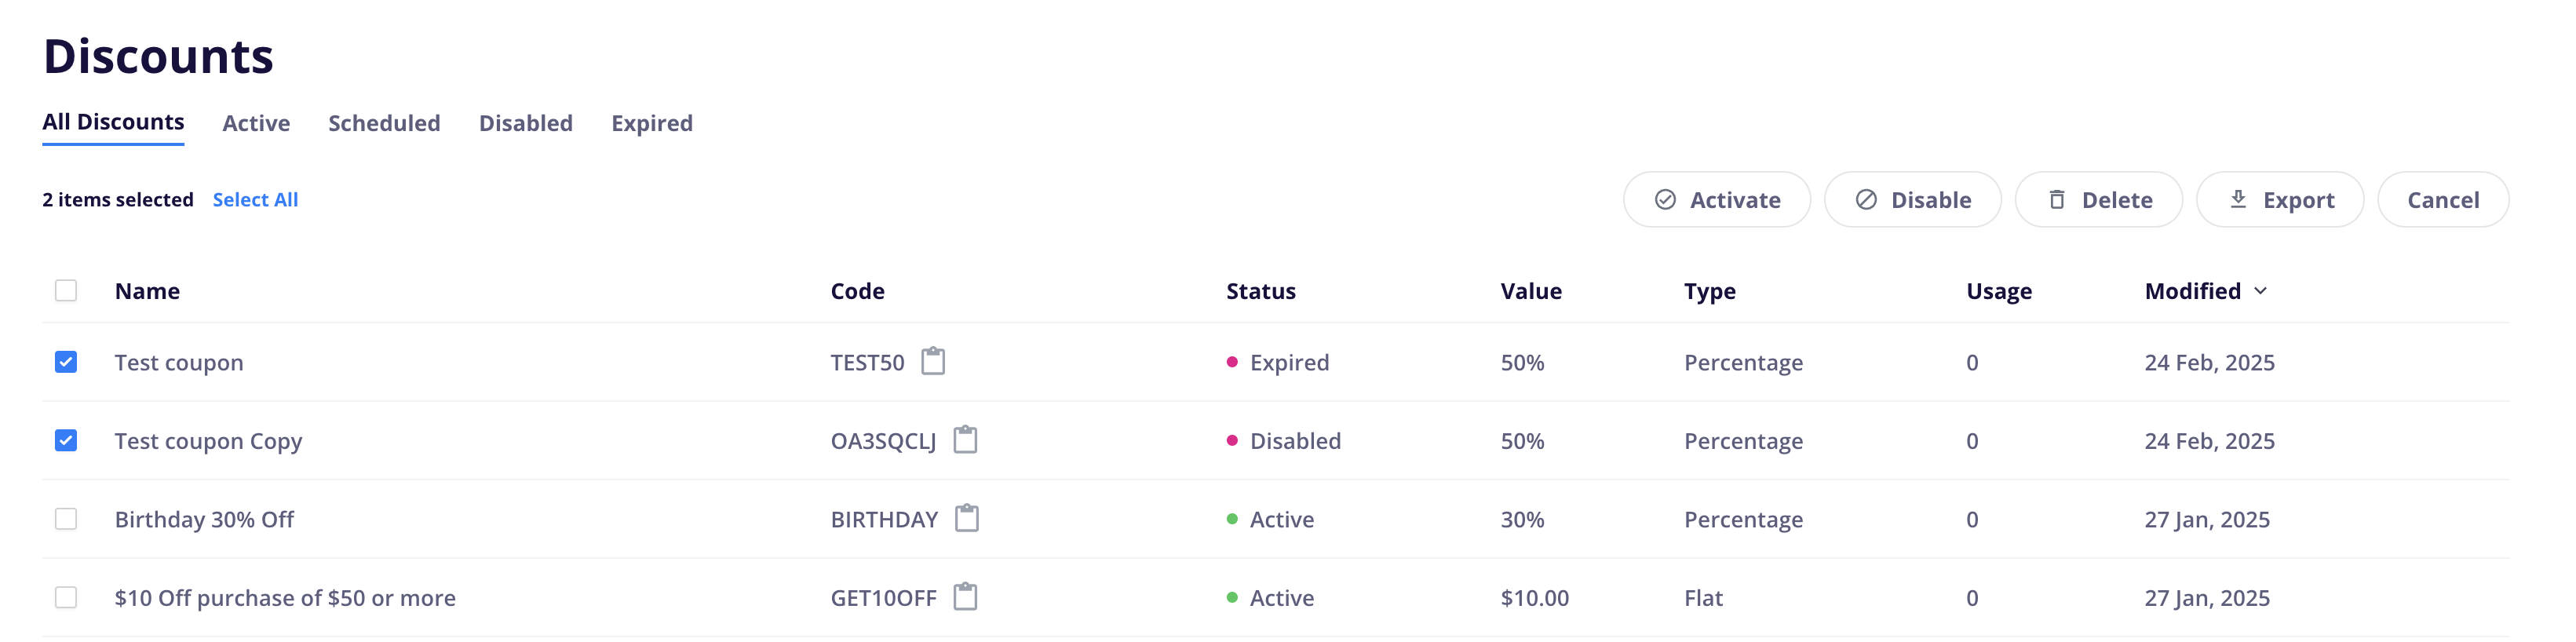
Task: Click clipboard icon beside BIRTHDAY code
Action: click(x=966, y=518)
